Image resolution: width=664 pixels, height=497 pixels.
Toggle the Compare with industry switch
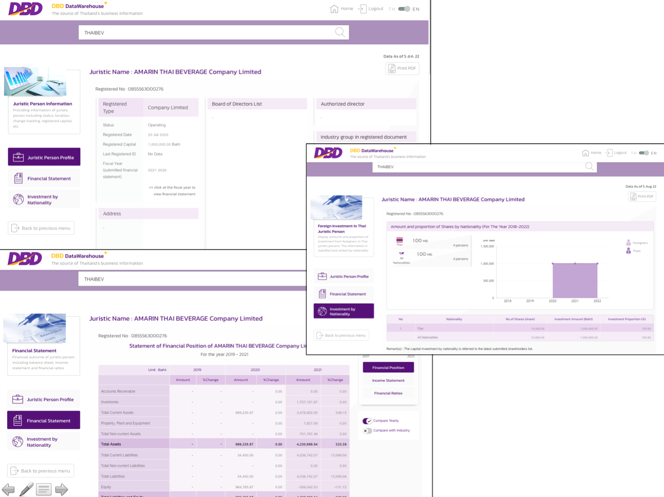coord(367,431)
